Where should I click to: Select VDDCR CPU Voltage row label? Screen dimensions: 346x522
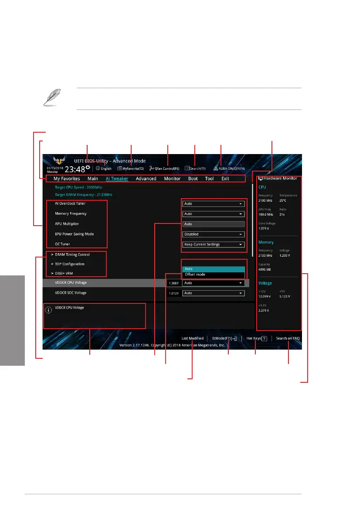tap(71, 283)
